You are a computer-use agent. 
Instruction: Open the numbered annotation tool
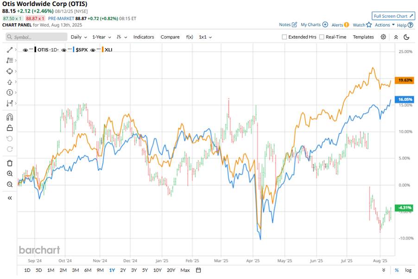[10, 93]
